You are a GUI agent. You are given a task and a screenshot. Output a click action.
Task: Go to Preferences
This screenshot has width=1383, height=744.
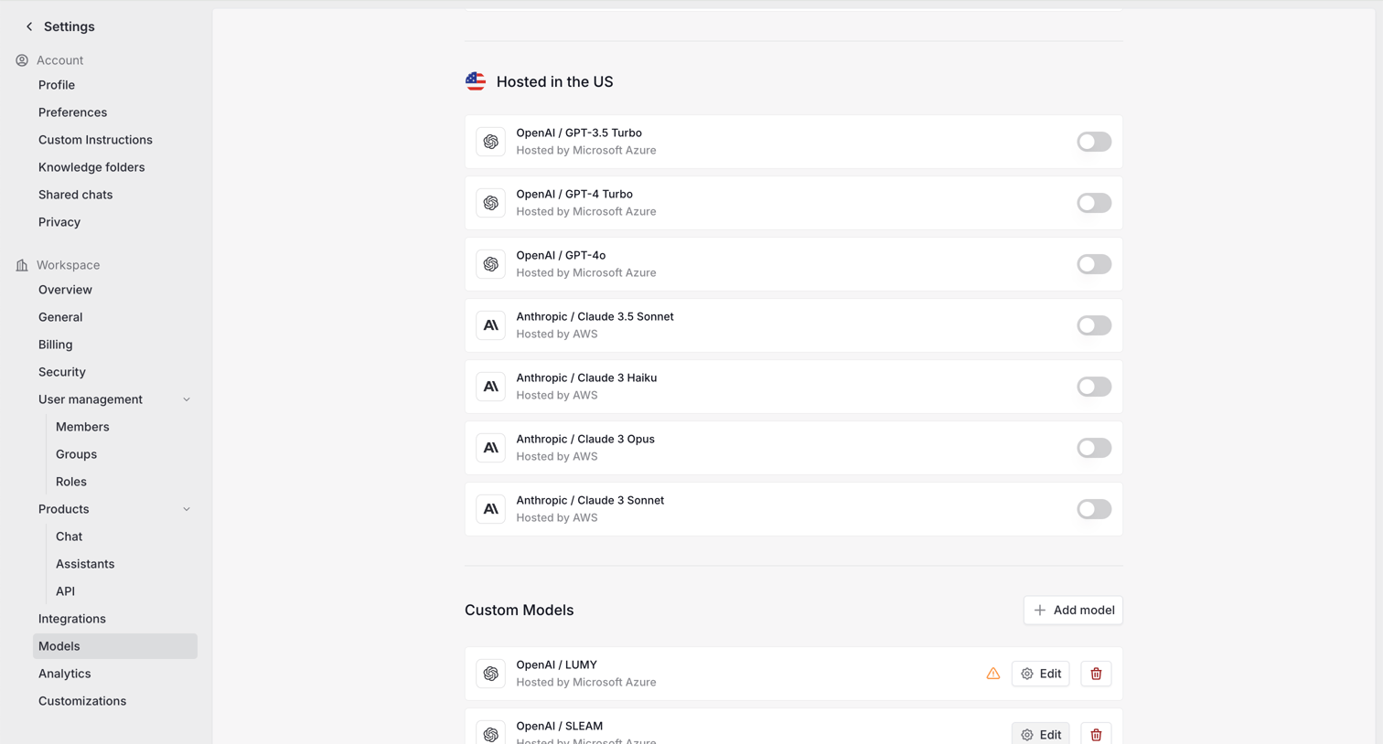[x=72, y=112]
